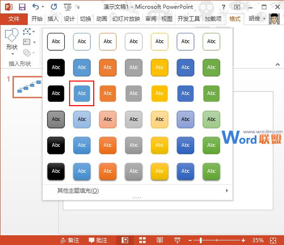Open the 审阅 ribbon tab
The width and height of the screenshot is (284, 245).
pos(151,19)
